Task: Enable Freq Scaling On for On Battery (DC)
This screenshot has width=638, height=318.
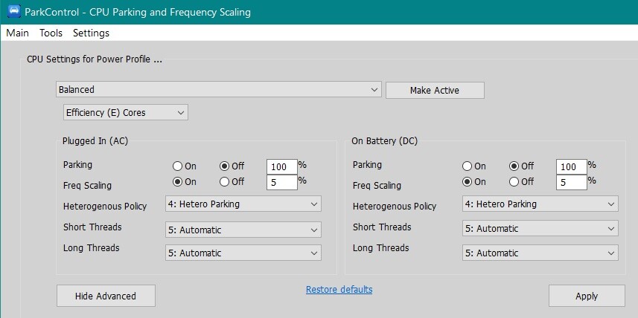Action: [474, 181]
